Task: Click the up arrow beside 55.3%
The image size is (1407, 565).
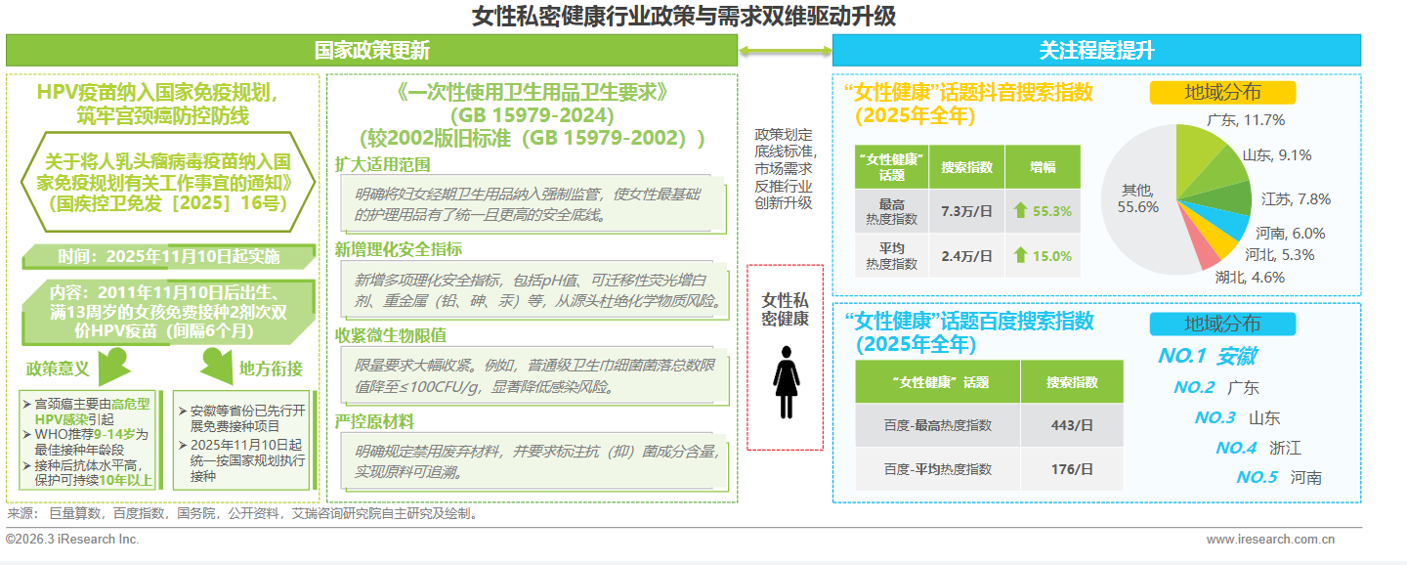Action: pos(1020,210)
